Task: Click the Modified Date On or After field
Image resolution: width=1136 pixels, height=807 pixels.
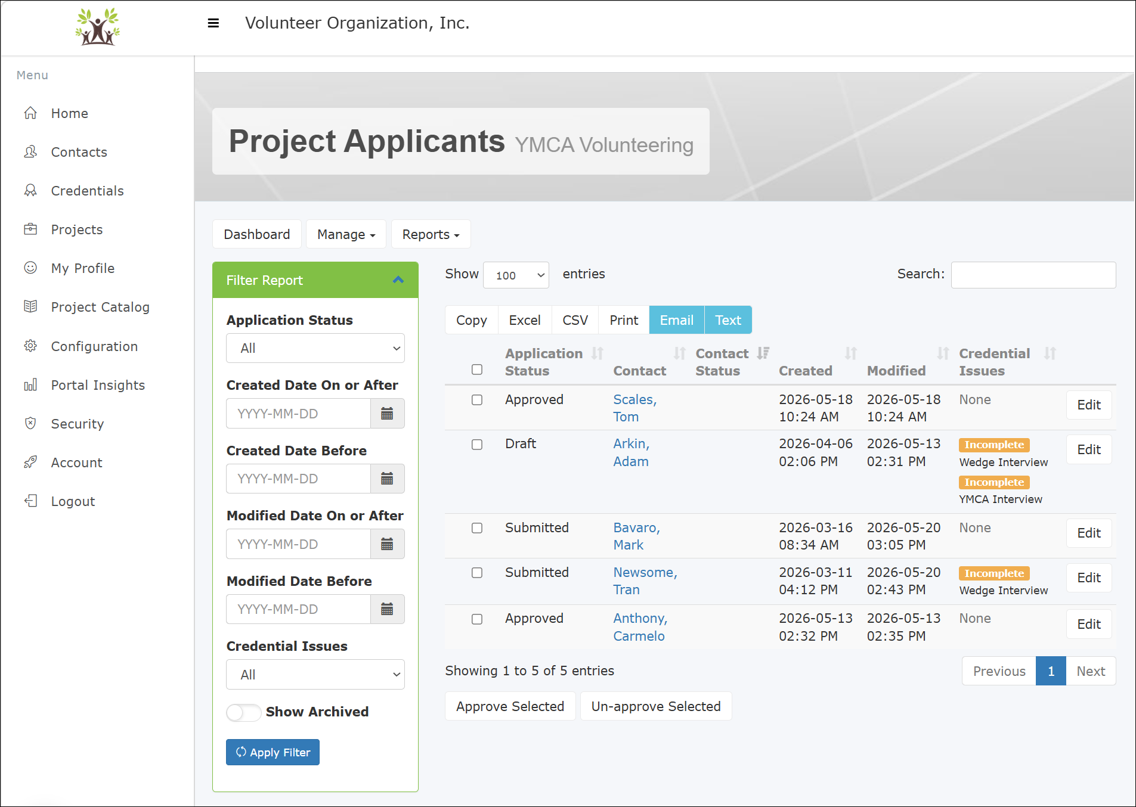Action: (x=298, y=544)
